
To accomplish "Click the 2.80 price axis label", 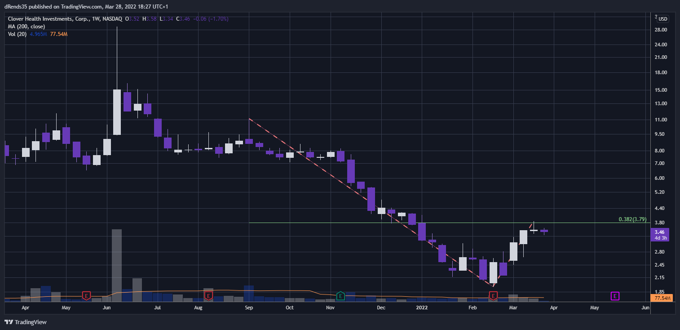I will point(660,252).
